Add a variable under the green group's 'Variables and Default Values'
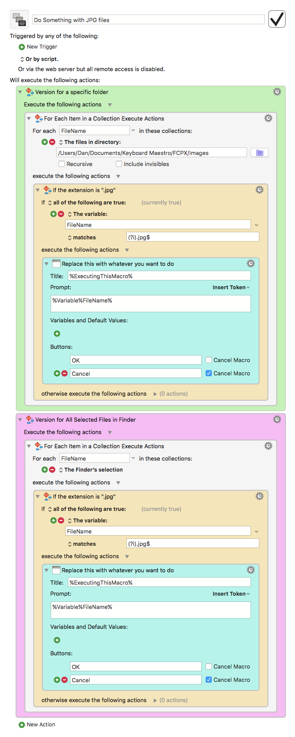This screenshot has width=295, height=737. (x=57, y=334)
